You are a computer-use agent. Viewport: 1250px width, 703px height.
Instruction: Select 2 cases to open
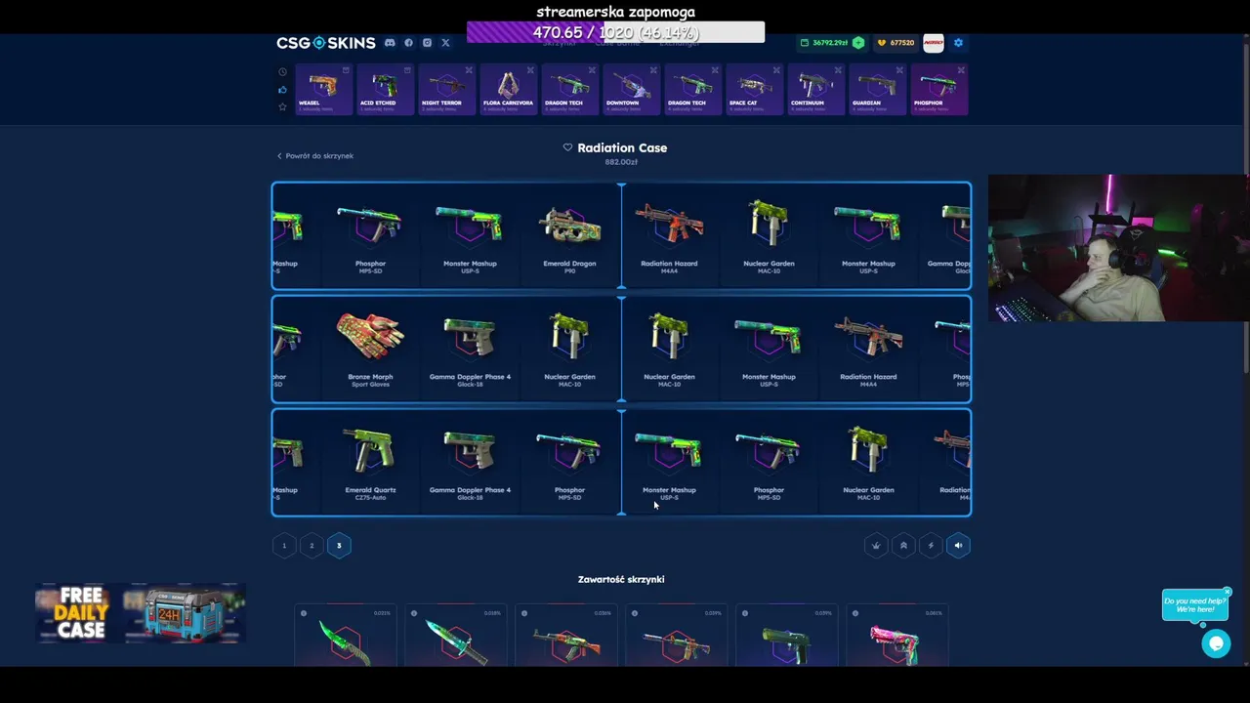312,546
